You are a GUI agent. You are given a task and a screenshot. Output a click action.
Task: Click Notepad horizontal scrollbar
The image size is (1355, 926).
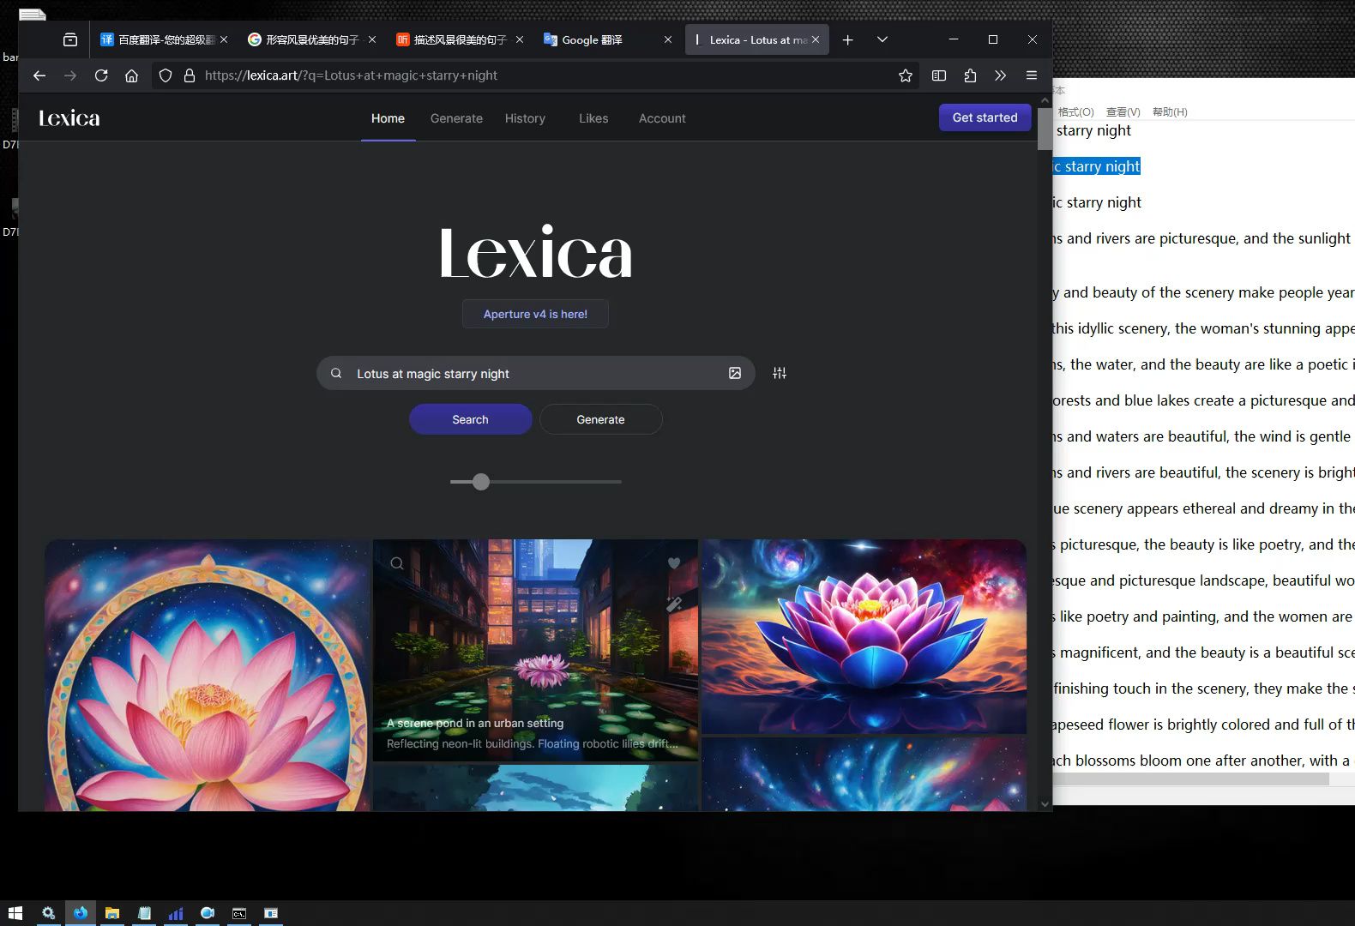tap(1190, 779)
